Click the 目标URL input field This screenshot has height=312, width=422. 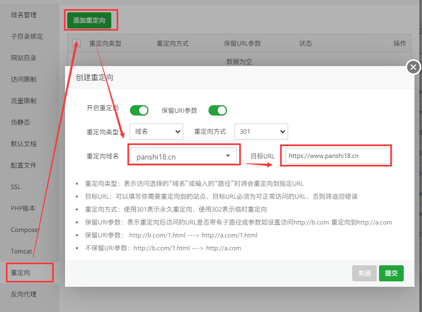point(337,156)
